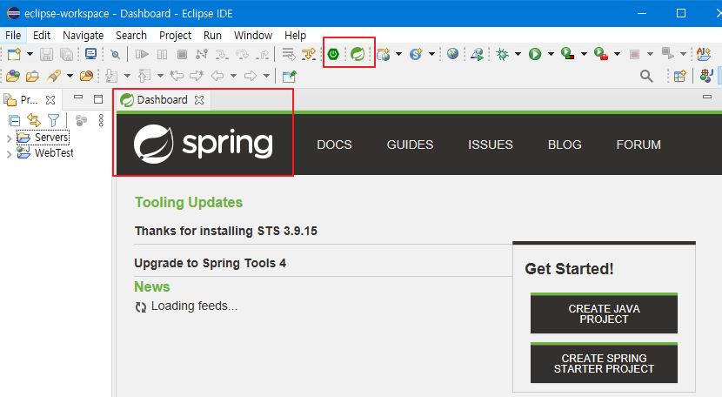Open the Boot Dashboard power icon
Image resolution: width=722 pixels, height=397 pixels.
point(333,54)
